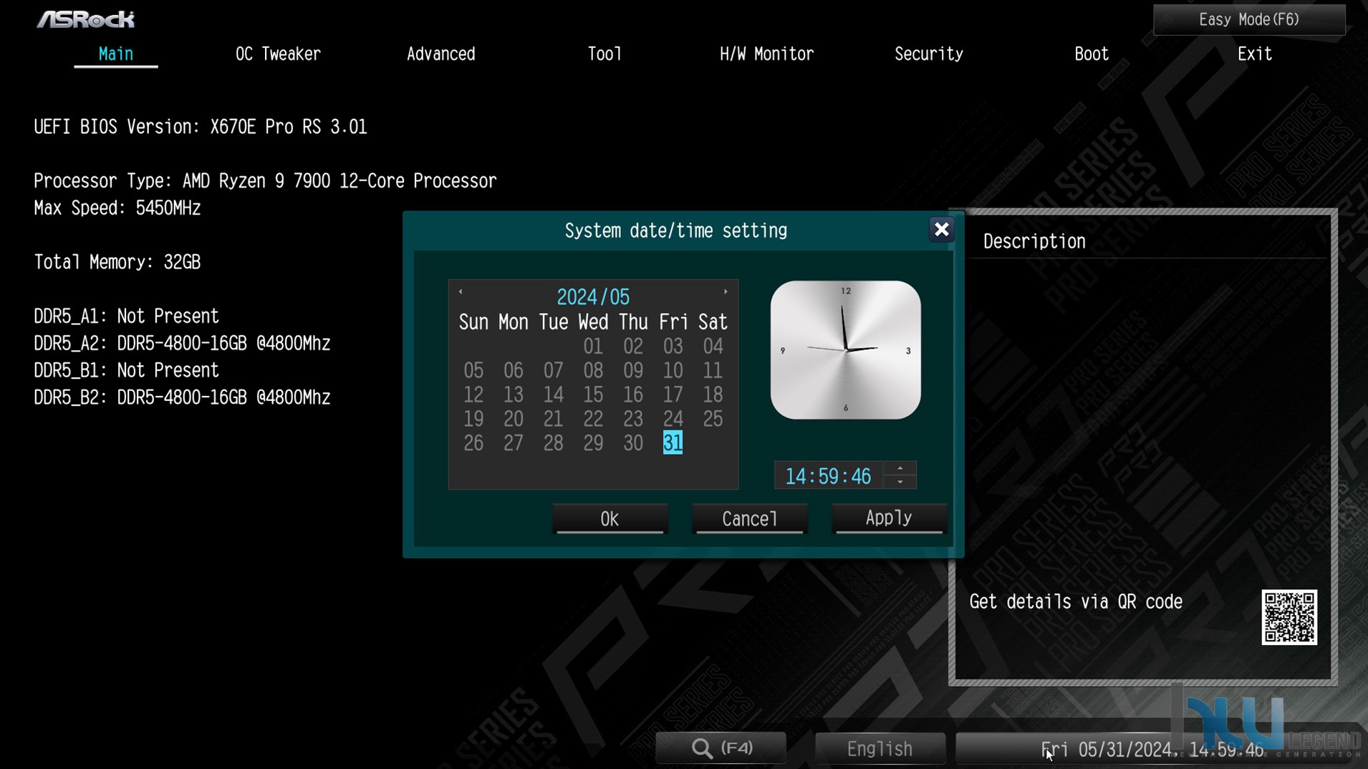Select day 08 in the calendar
This screenshot has width=1368, height=769.
point(593,371)
